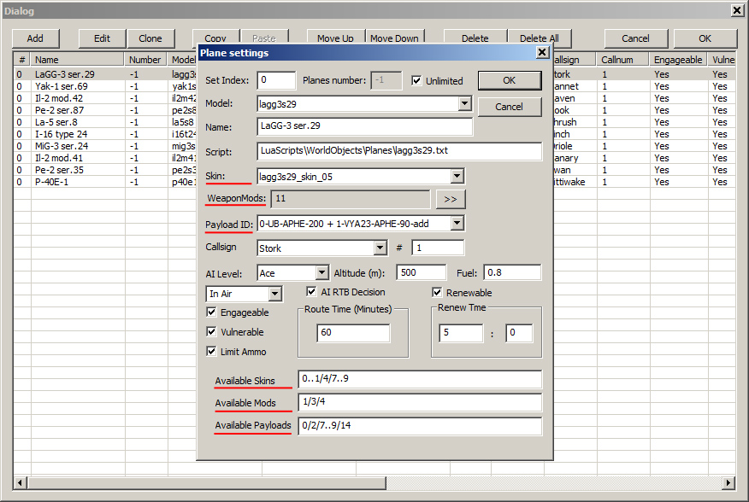This screenshot has height=502, width=749.
Task: Open the Payload ID dropdown
Action: (457, 224)
